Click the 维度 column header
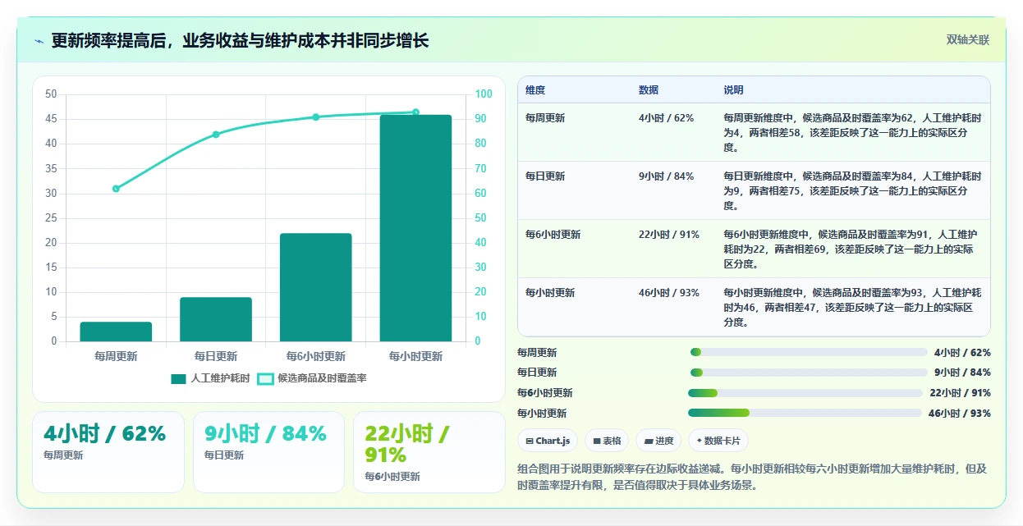1023x526 pixels. point(535,90)
